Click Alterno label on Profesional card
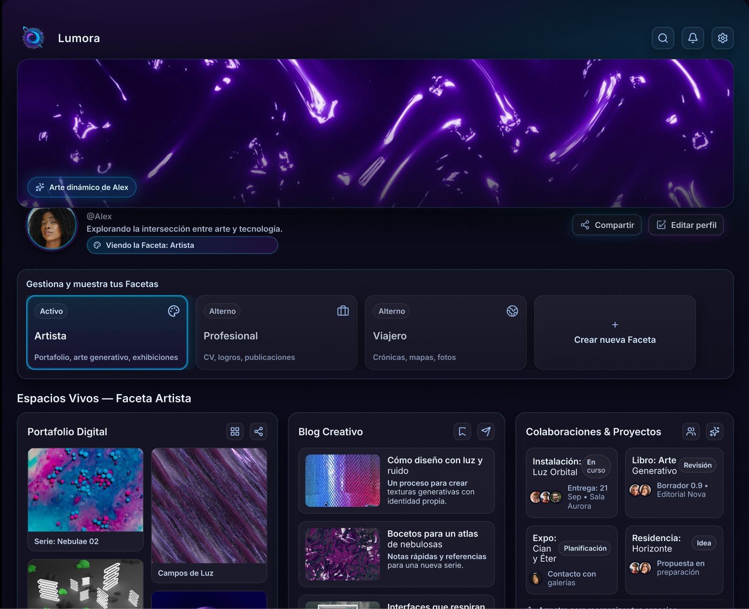This screenshot has width=749, height=609. [222, 311]
